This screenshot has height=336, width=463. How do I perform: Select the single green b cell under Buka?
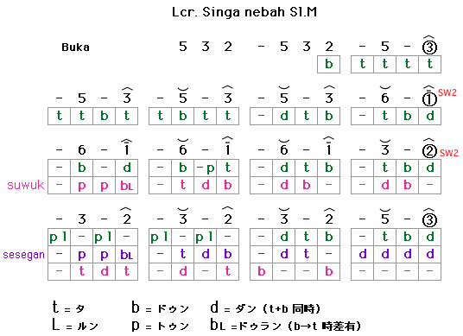tap(328, 64)
